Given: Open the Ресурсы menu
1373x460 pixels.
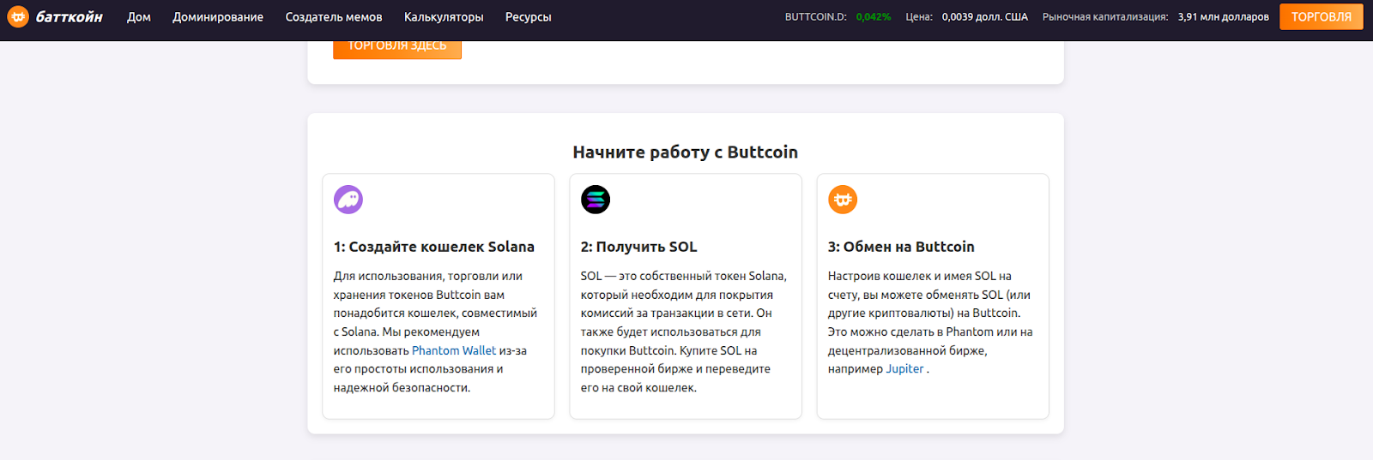Looking at the screenshot, I should [x=529, y=17].
